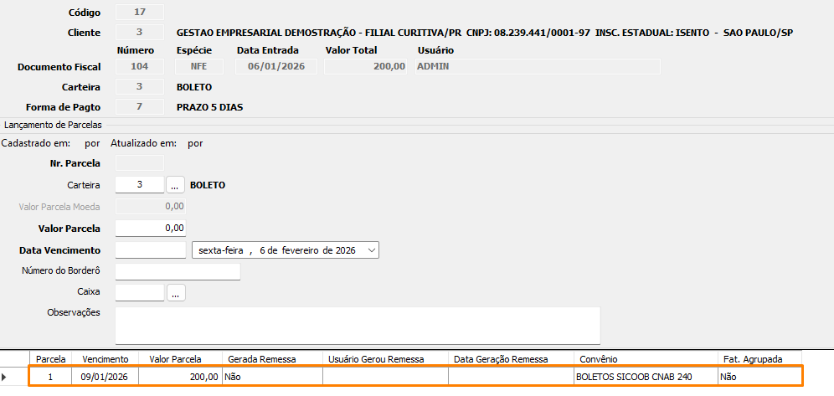Click the Documento Fiscal Número field
The width and height of the screenshot is (834, 396).
[140, 66]
